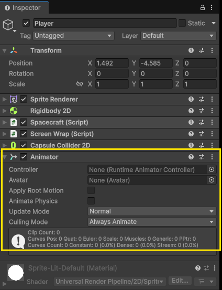Image resolution: width=222 pixels, height=290 pixels.
Task: Open the Update Mode dropdown
Action: click(x=152, y=211)
